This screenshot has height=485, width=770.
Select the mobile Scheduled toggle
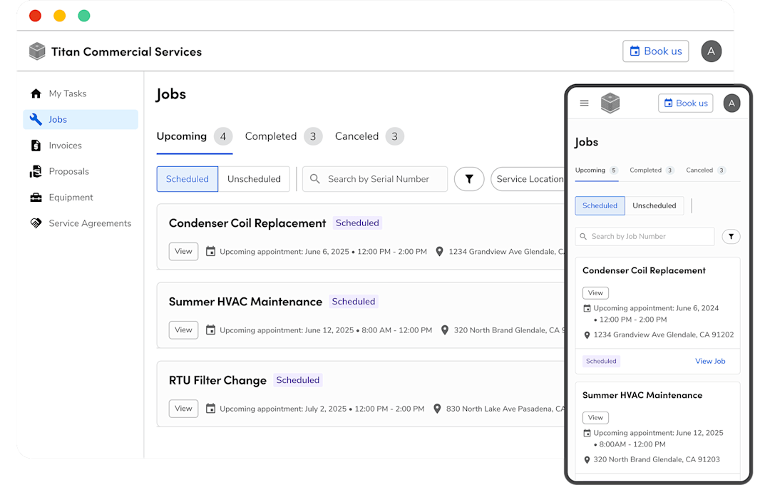click(x=600, y=205)
